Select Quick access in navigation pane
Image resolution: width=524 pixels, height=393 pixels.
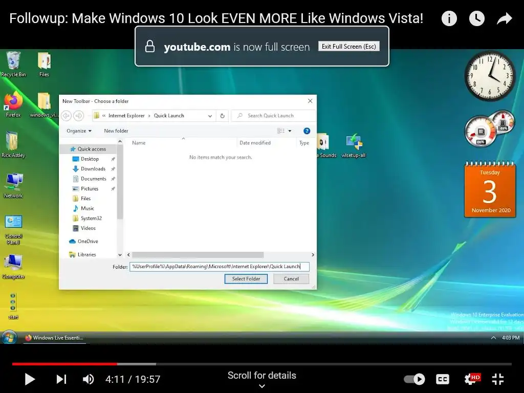(x=88, y=149)
